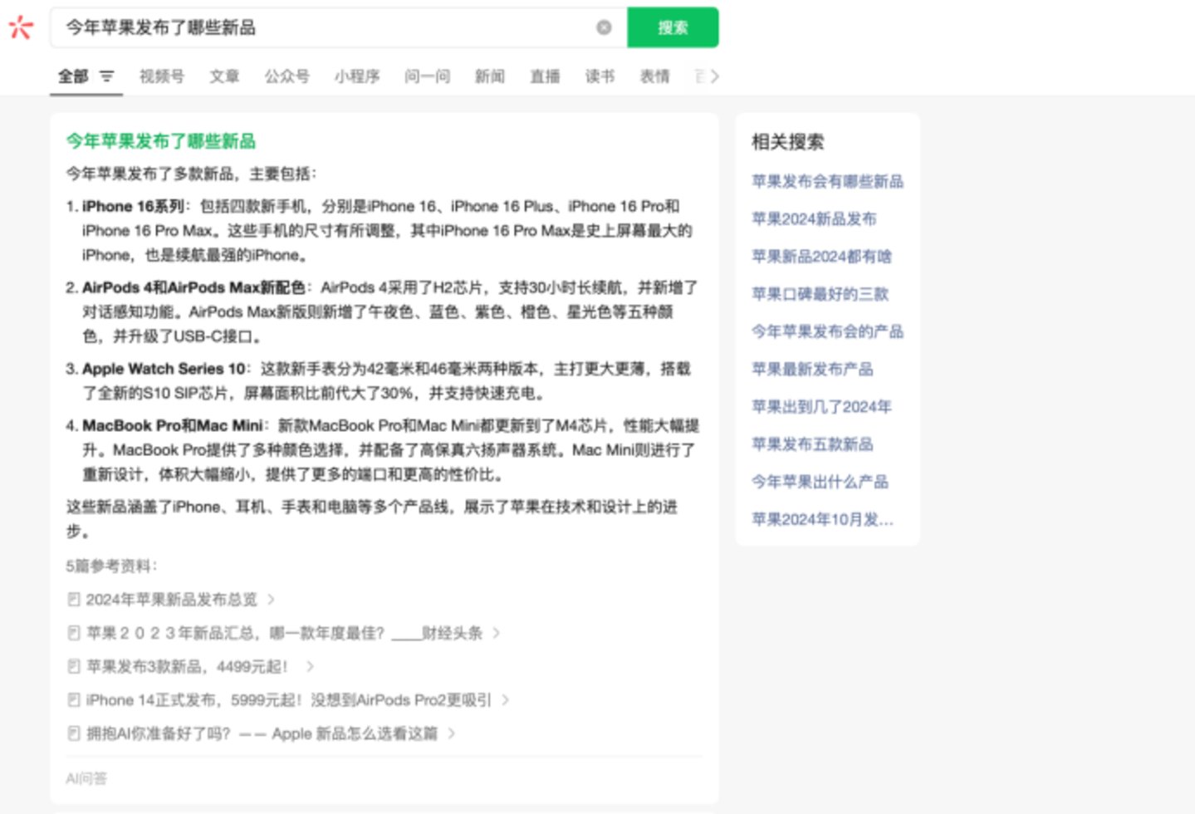Click document icon for 苹果发布3款新品 reference
The image size is (1195, 814).
coord(74,666)
